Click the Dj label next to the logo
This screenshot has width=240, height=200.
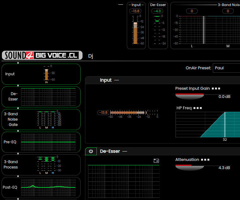pos(91,56)
